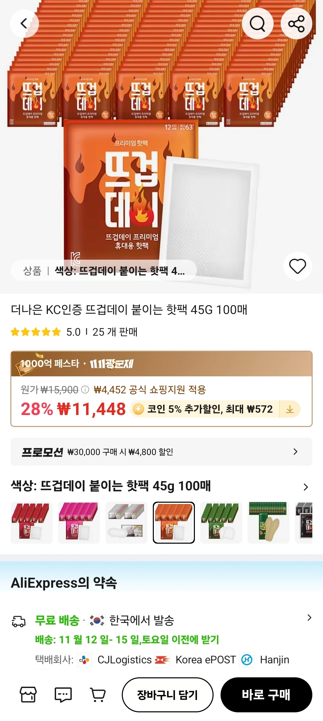Image resolution: width=323 pixels, height=721 pixels.
Task: Expand the 색상 options chevron
Action: coord(306,487)
